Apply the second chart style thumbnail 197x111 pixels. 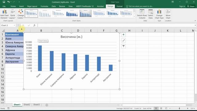point(45,14)
